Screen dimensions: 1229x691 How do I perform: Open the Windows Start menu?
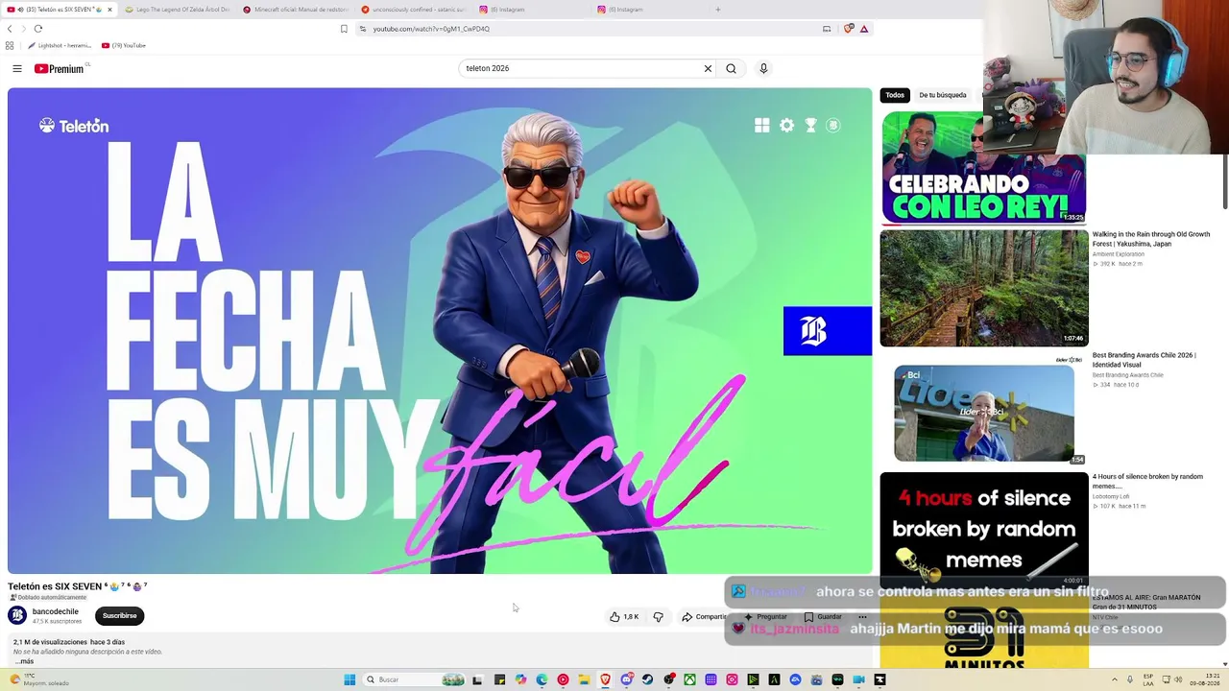pyautogui.click(x=349, y=679)
